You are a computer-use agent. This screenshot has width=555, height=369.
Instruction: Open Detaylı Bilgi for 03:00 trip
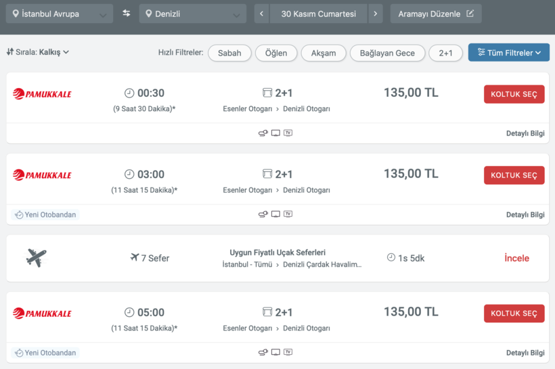pos(525,215)
